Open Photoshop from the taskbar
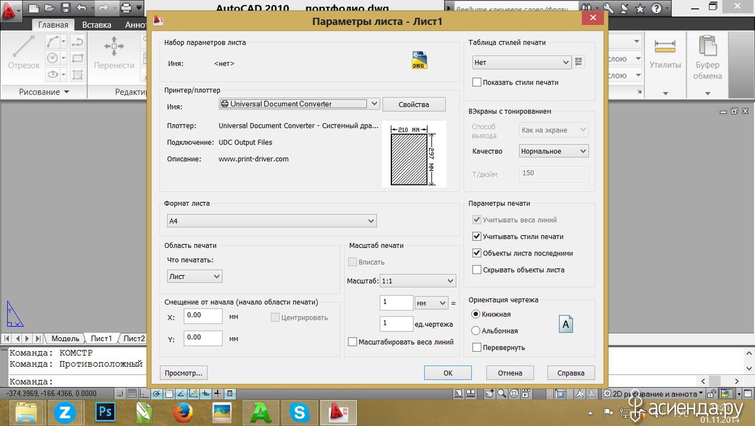Screen dimensions: 755x426 [104, 412]
